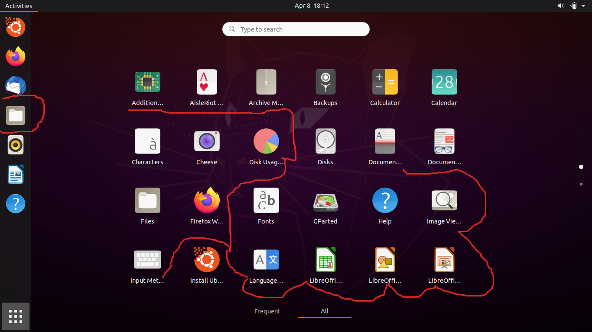The height and width of the screenshot is (332, 592).
Task: Open the Cheese webcam app
Action: click(207, 141)
